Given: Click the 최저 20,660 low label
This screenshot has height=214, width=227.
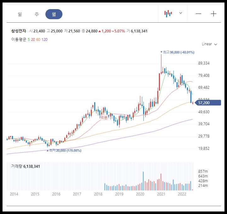Looking at the screenshot, I should pyautogui.click(x=64, y=150).
